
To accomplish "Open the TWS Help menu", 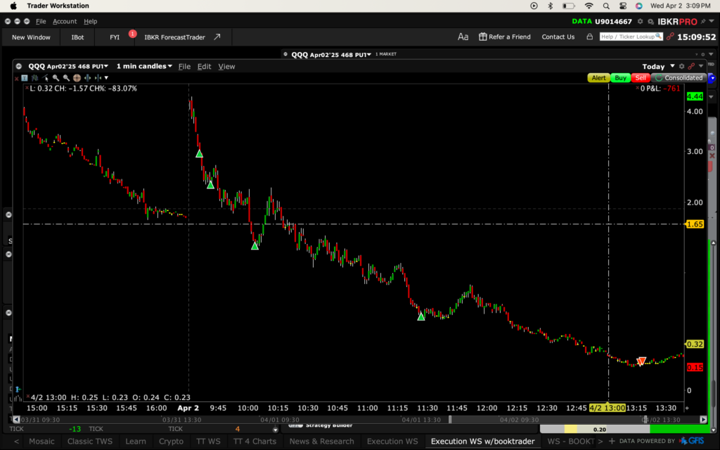I will coord(91,22).
